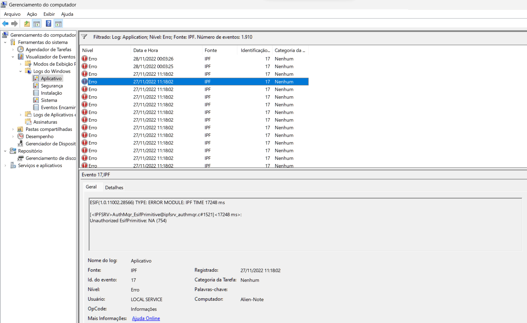Expand Logs de Aplicativos e Serviços node
This screenshot has width=527, height=323.
point(21,115)
